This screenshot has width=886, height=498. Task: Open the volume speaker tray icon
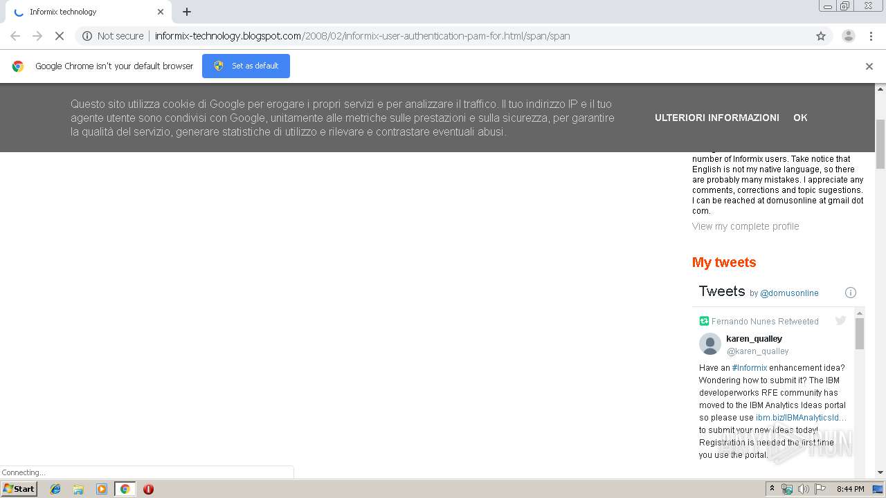[x=803, y=489]
